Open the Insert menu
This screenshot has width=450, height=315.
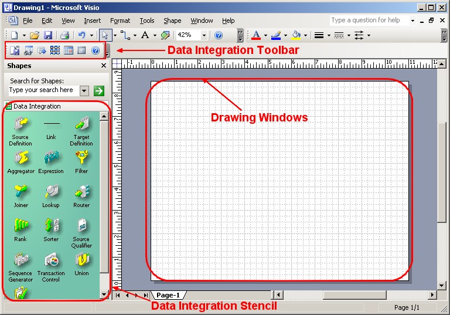(92, 21)
